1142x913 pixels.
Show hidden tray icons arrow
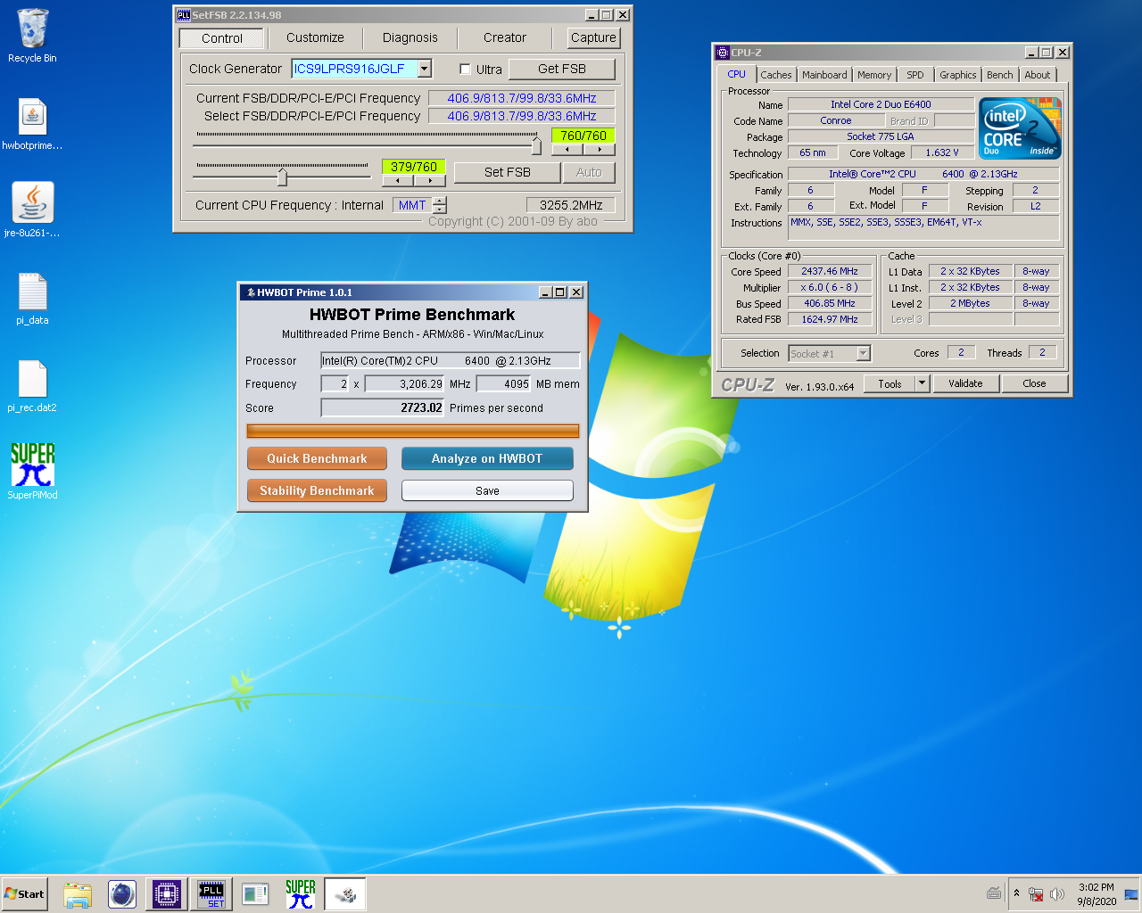point(1016,893)
